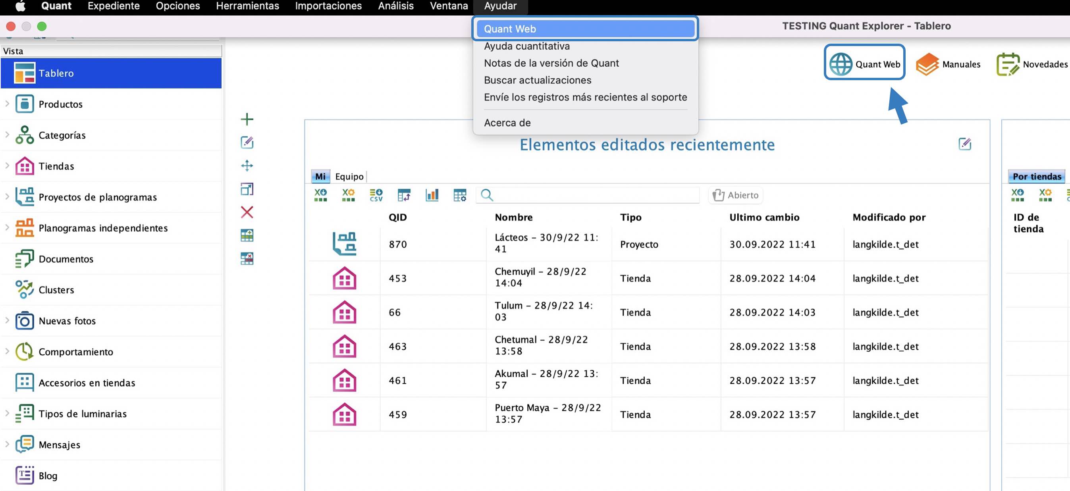The width and height of the screenshot is (1070, 491).
Task: Choose Envíe los registros más recientes al soporte
Action: pyautogui.click(x=585, y=97)
